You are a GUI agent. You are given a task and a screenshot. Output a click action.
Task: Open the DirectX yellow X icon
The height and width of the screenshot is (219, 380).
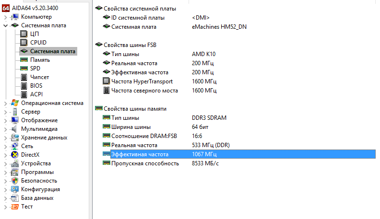pos(15,155)
